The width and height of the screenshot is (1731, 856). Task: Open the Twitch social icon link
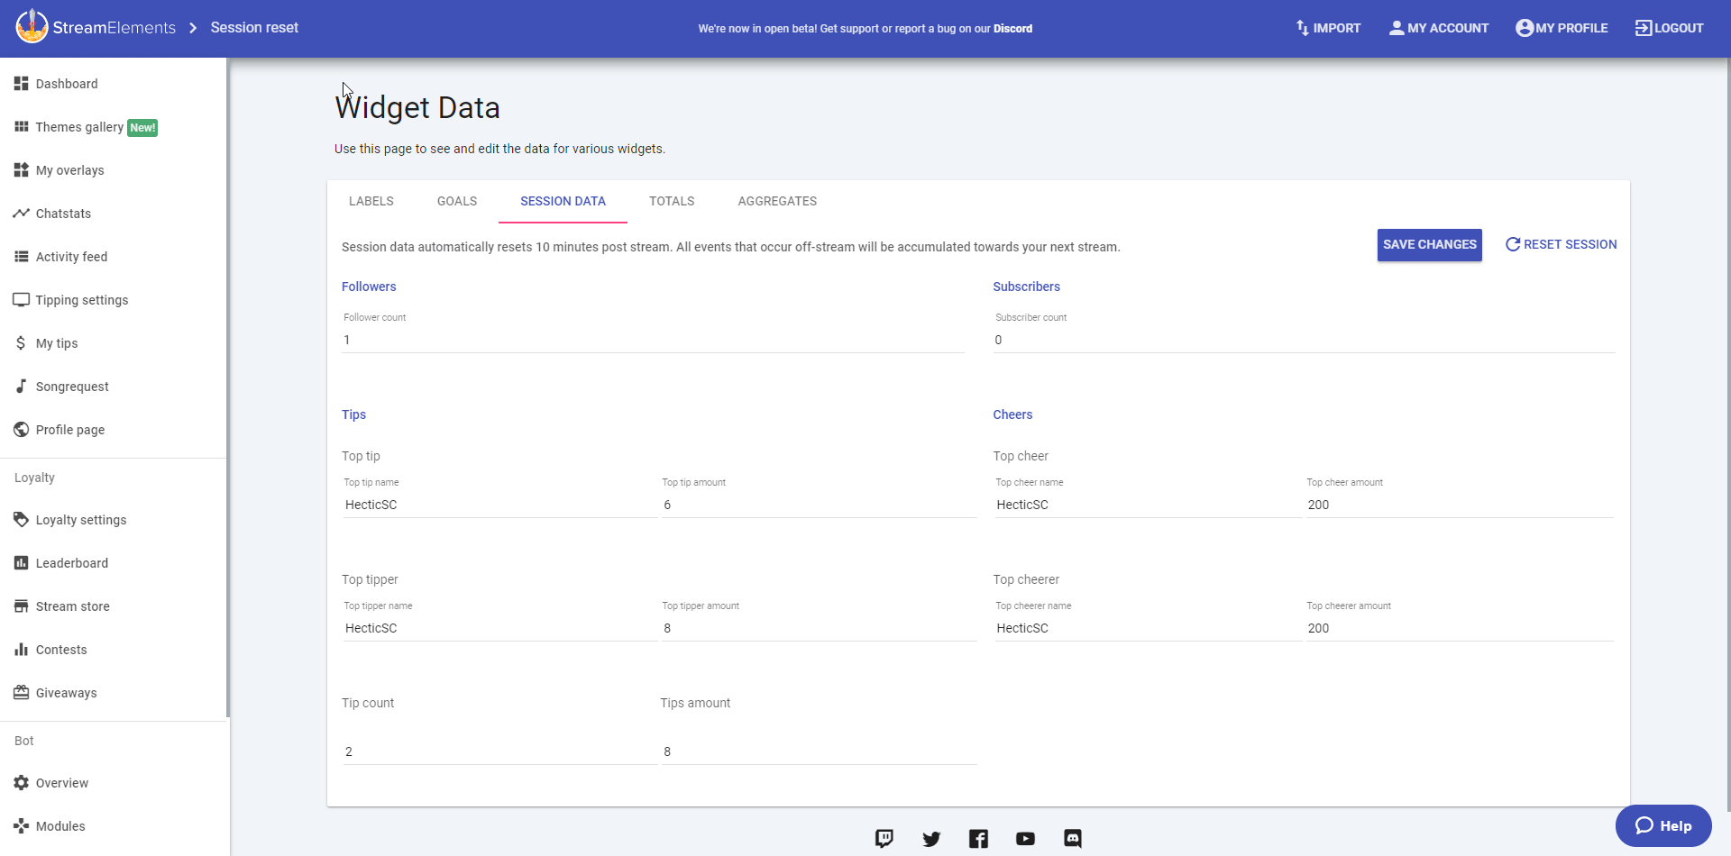click(x=884, y=839)
